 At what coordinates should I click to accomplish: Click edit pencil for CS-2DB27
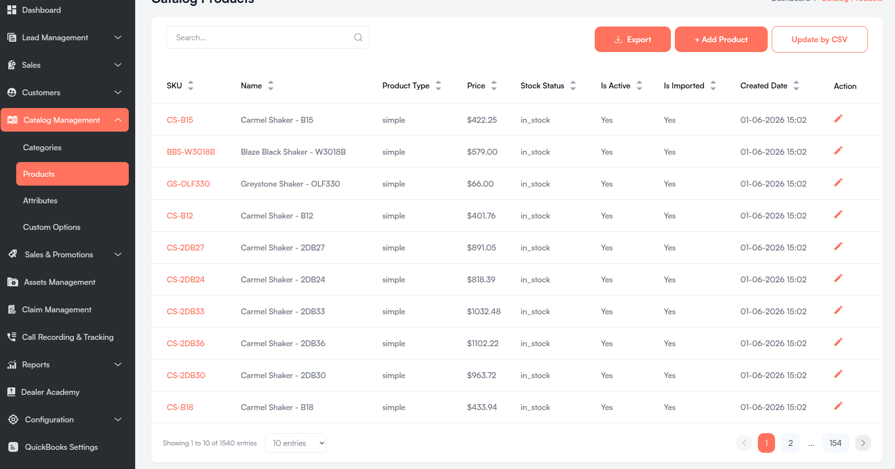click(x=838, y=246)
